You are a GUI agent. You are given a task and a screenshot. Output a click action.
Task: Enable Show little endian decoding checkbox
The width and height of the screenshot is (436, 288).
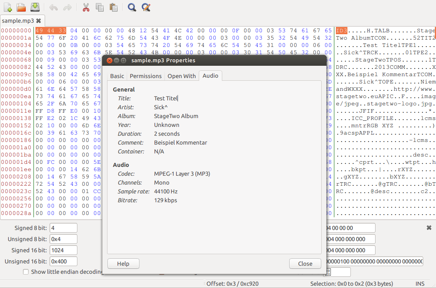26,272
